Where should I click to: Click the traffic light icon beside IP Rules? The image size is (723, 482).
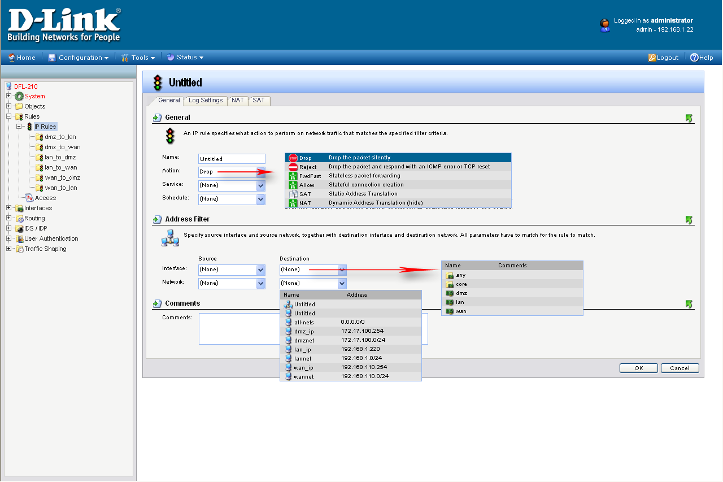pyautogui.click(x=29, y=127)
